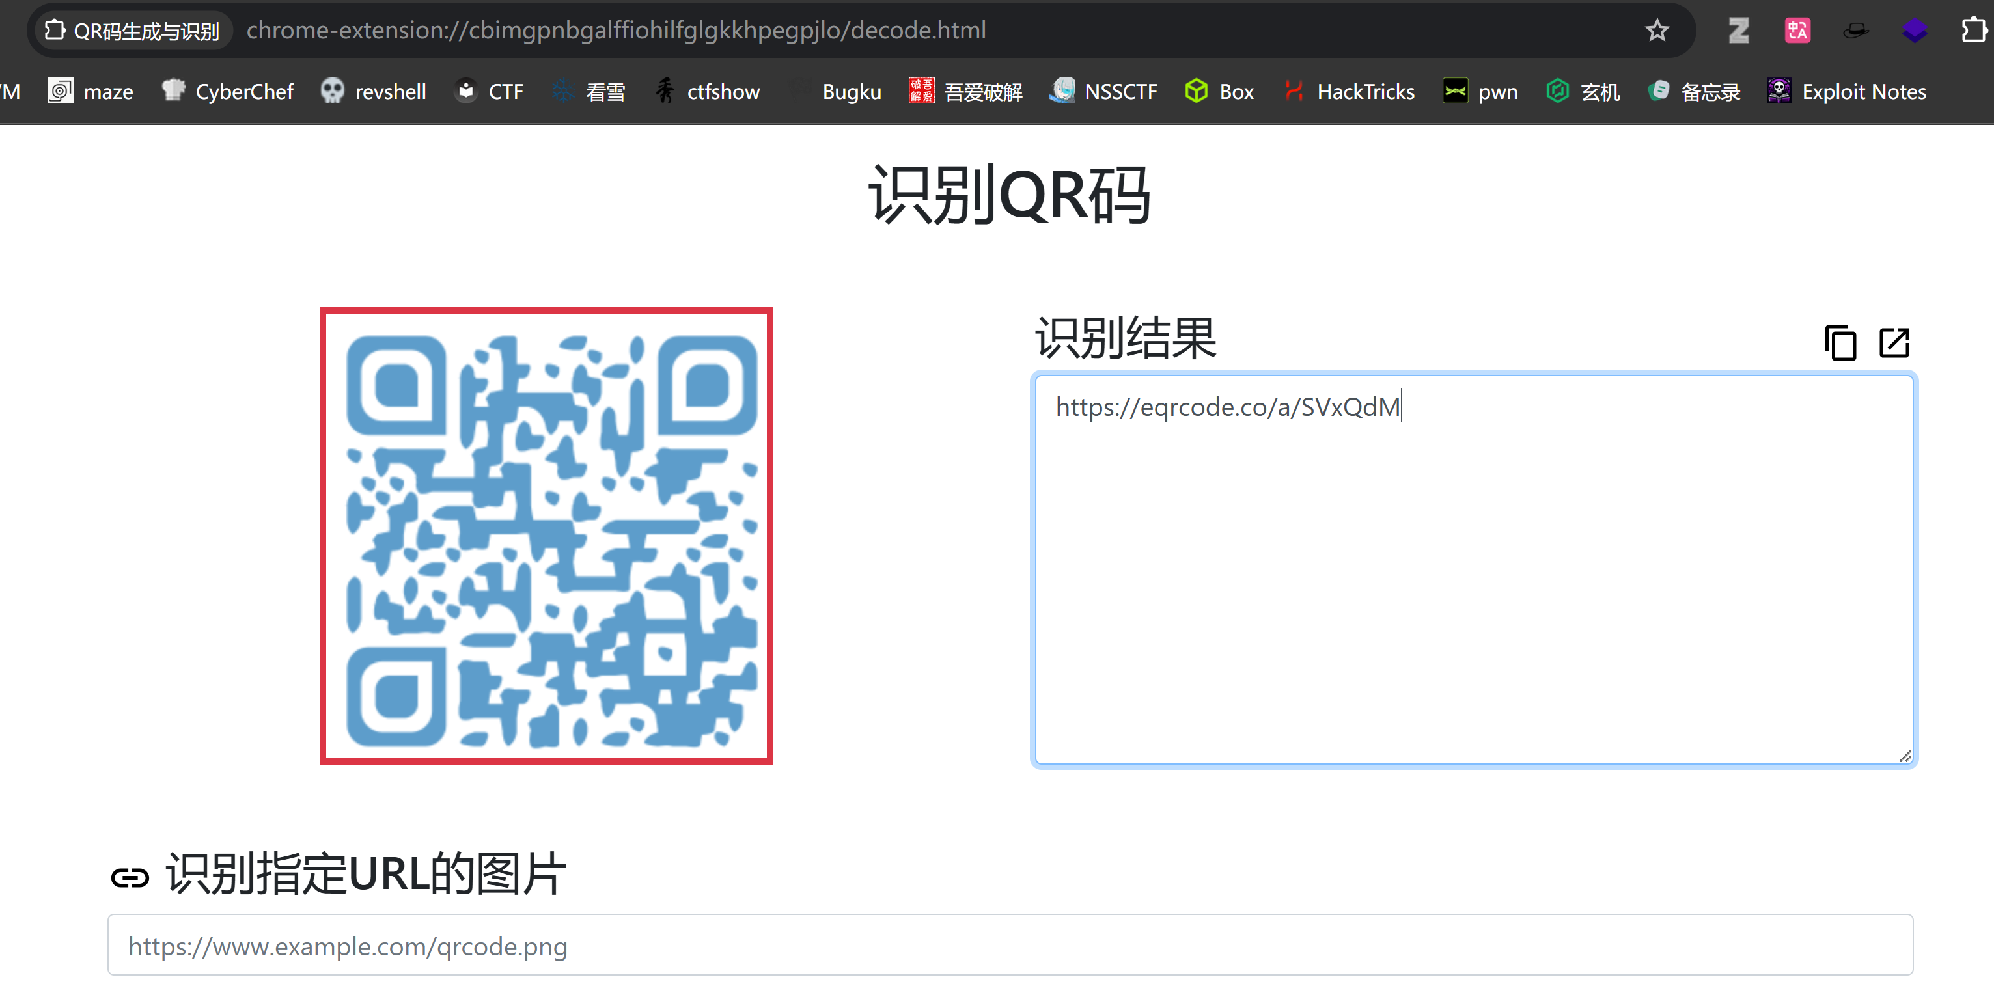Open the Z extension icon in the toolbar
The image size is (1994, 984).
[1739, 31]
